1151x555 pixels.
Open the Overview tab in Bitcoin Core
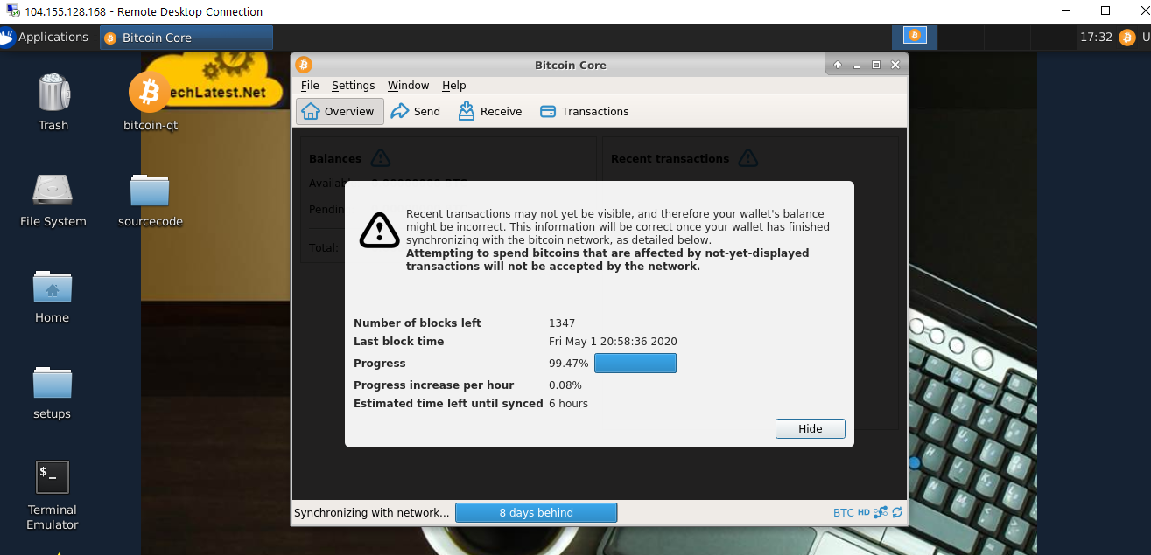(x=340, y=111)
